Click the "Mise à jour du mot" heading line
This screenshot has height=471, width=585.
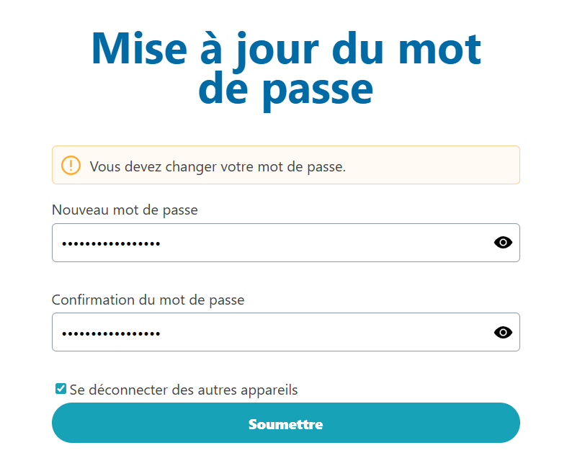[x=286, y=49]
